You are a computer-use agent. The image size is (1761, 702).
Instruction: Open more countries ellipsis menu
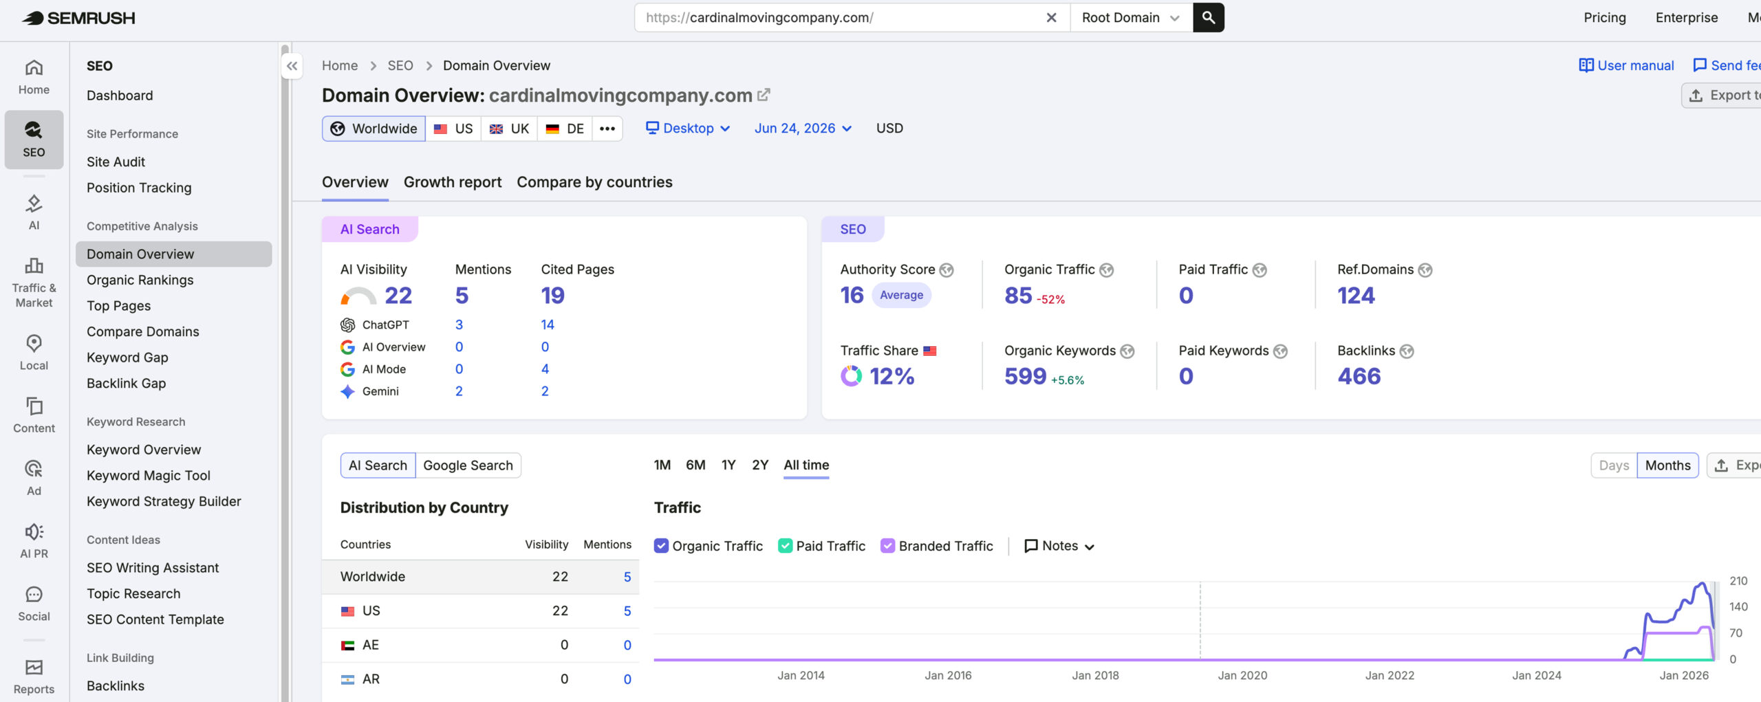[607, 129]
